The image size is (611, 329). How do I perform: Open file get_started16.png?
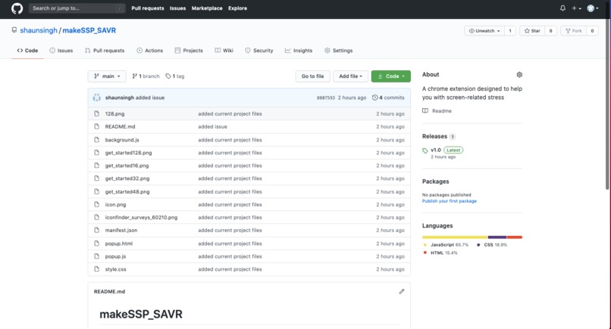pos(127,166)
